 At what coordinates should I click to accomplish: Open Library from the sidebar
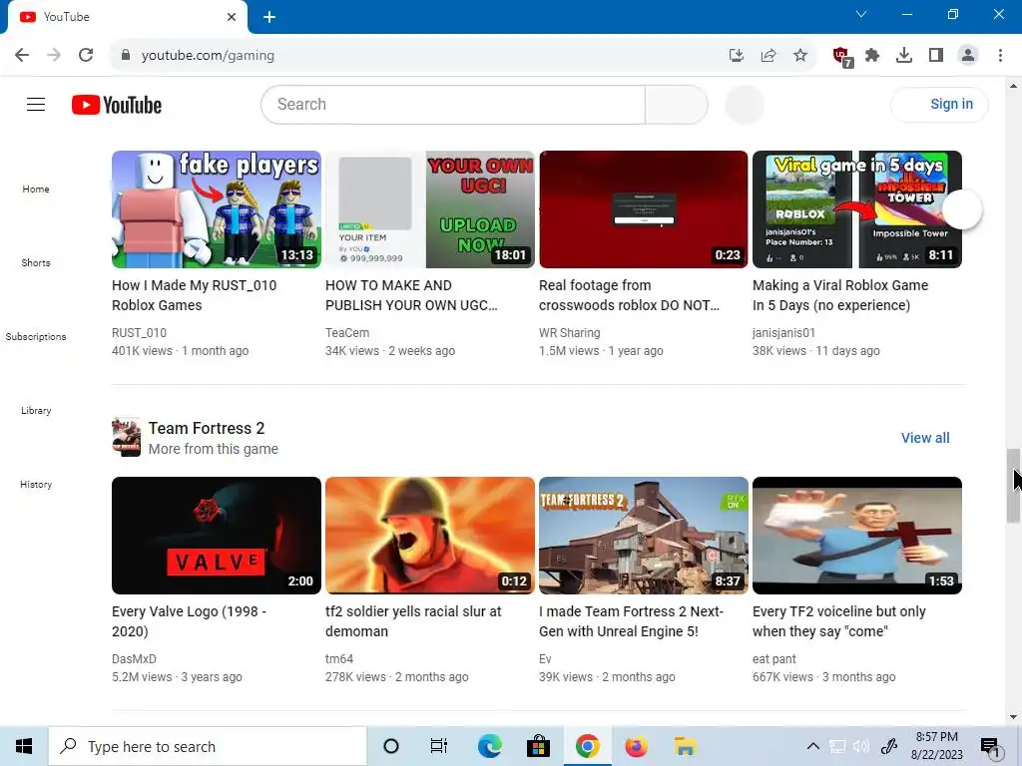click(x=36, y=410)
